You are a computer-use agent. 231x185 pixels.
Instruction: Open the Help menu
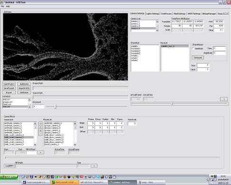tap(8, 6)
